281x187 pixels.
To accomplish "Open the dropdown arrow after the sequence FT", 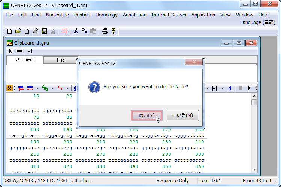I will tap(223, 88).
